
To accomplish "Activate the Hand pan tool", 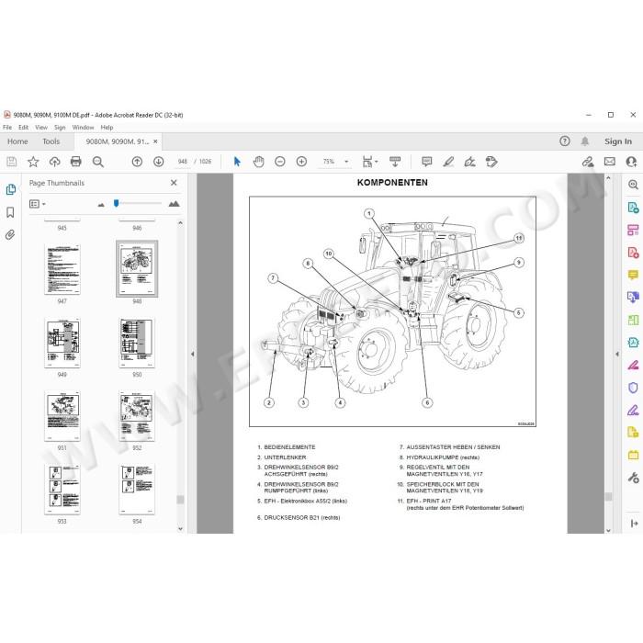I will (x=258, y=162).
